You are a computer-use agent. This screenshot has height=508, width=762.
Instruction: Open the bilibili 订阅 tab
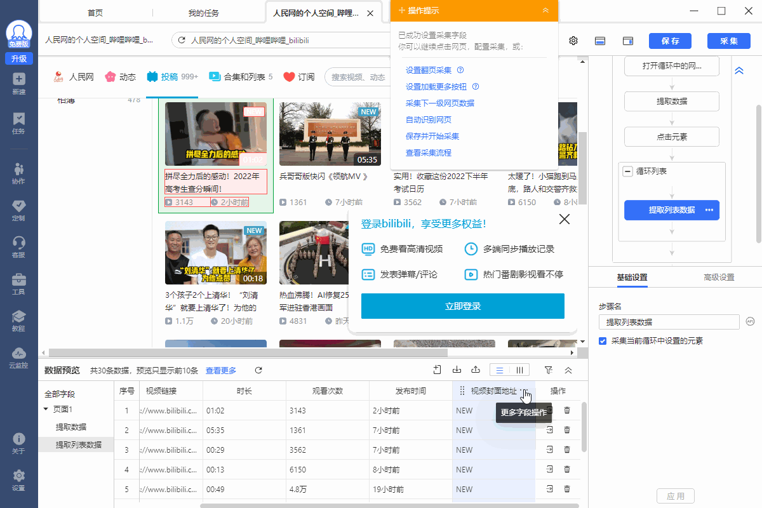coord(299,77)
